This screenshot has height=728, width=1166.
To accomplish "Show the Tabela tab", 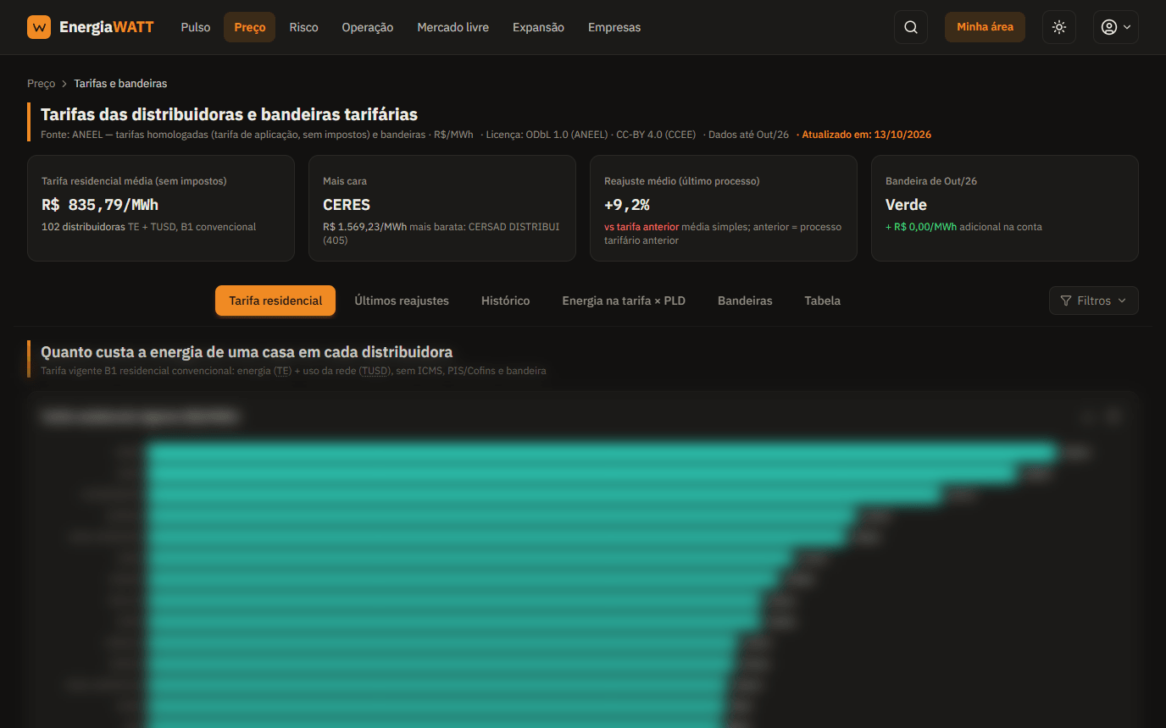I will click(x=823, y=301).
